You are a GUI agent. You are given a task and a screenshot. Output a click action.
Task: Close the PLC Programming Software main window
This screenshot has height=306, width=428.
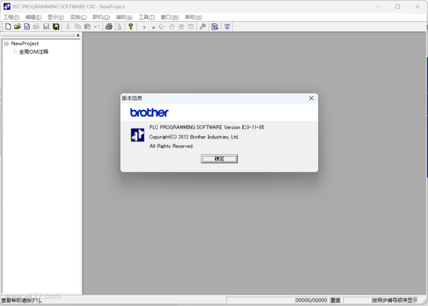(417, 7)
